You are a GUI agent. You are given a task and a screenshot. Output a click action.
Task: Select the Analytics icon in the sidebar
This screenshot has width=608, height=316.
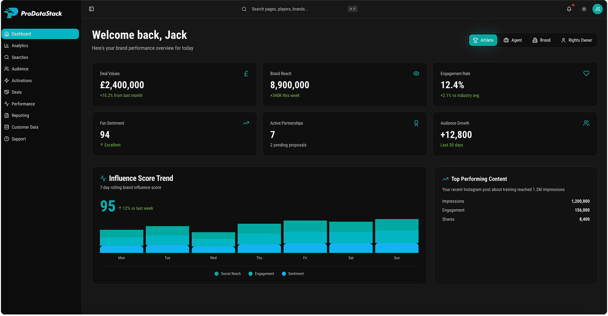click(x=6, y=45)
